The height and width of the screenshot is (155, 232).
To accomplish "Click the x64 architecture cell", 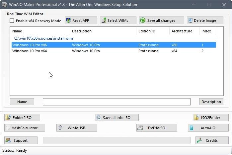I will click(174, 51).
